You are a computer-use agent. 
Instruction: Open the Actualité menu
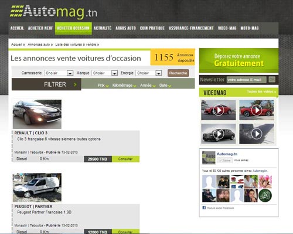click(x=103, y=28)
